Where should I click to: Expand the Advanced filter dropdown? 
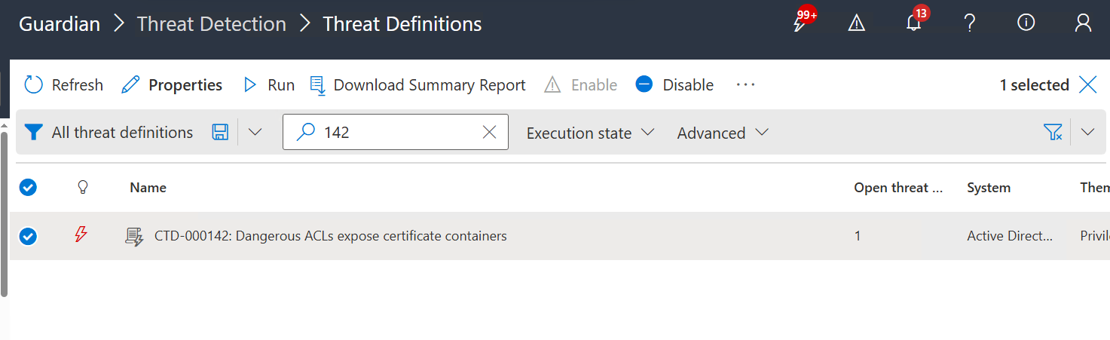point(723,133)
